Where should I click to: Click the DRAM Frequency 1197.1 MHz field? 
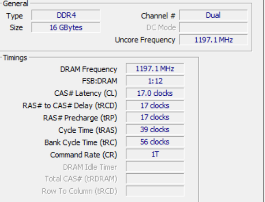[x=155, y=68]
